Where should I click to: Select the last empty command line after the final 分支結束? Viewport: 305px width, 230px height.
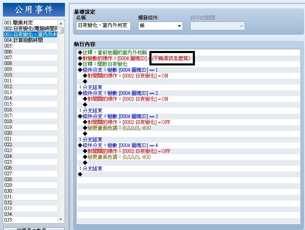pyautogui.click(x=188, y=174)
